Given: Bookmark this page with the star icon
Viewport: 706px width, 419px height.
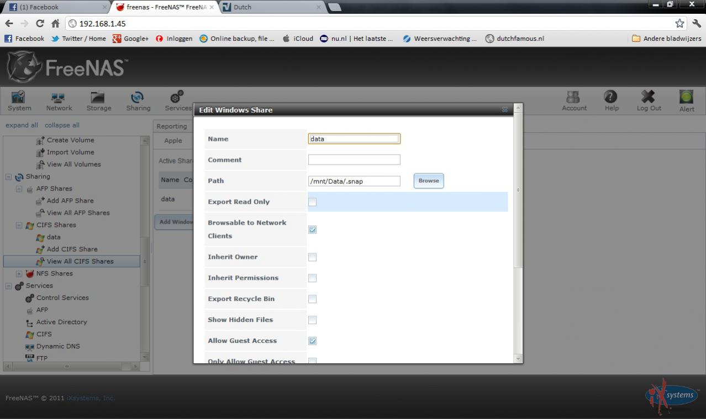Looking at the screenshot, I should [x=679, y=23].
